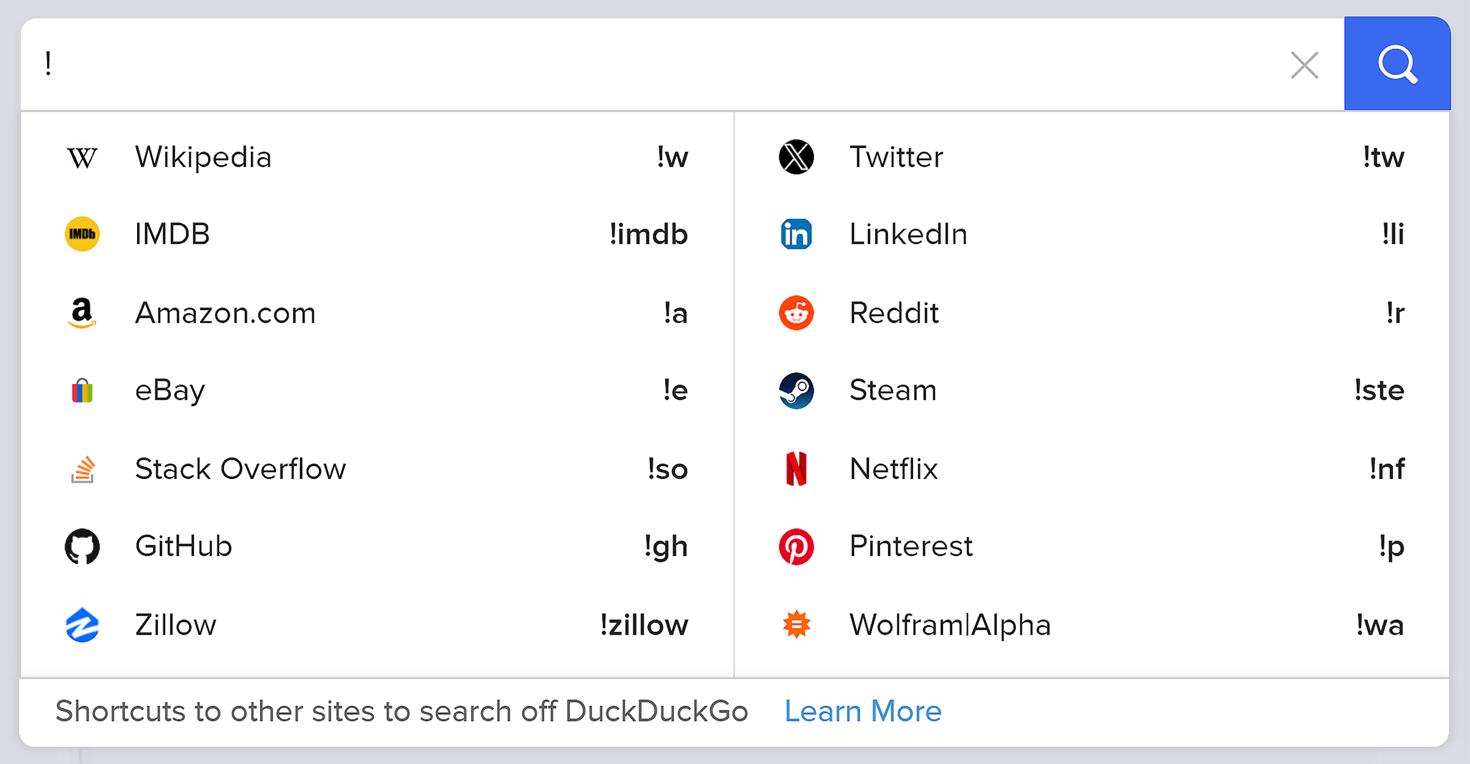Open the Learn More link
This screenshot has width=1470, height=764.
[x=863, y=711]
